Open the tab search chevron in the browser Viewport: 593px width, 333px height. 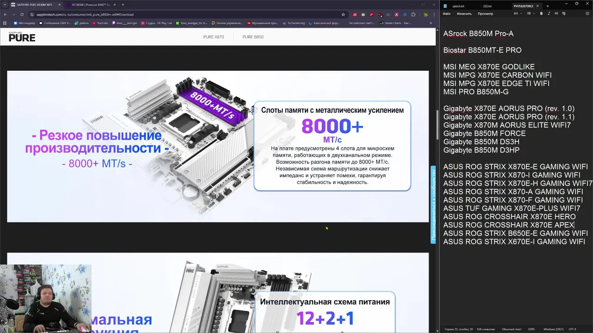click(x=5, y=5)
